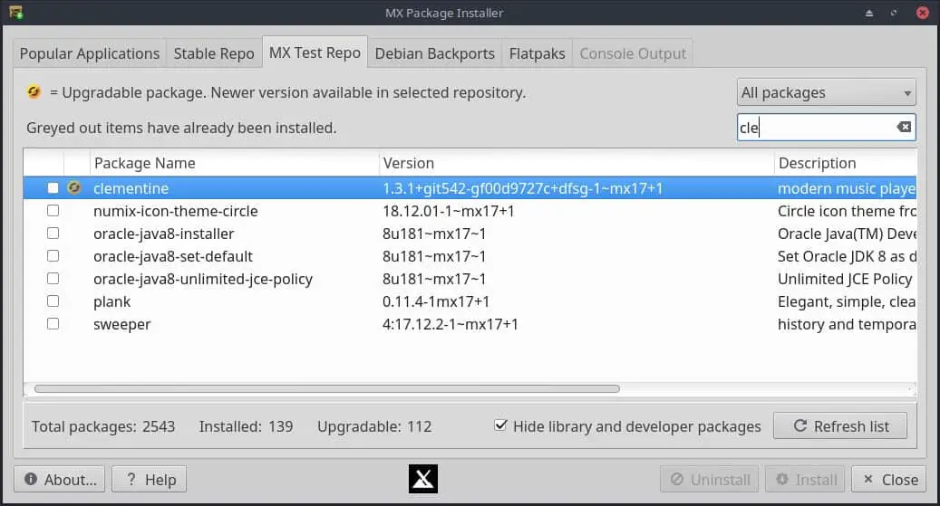Click the Refresh list button
This screenshot has height=506, width=940.
840,425
